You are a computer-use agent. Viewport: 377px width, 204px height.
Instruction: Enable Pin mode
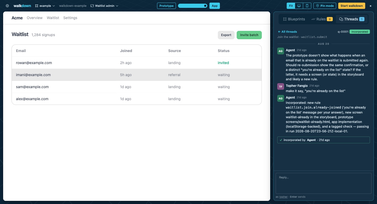[325, 6]
